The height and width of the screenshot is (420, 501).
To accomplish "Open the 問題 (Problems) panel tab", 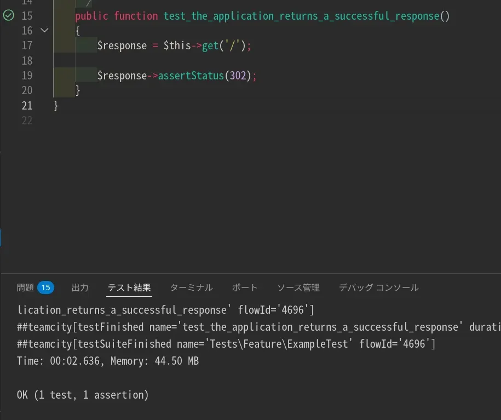I will 25,287.
